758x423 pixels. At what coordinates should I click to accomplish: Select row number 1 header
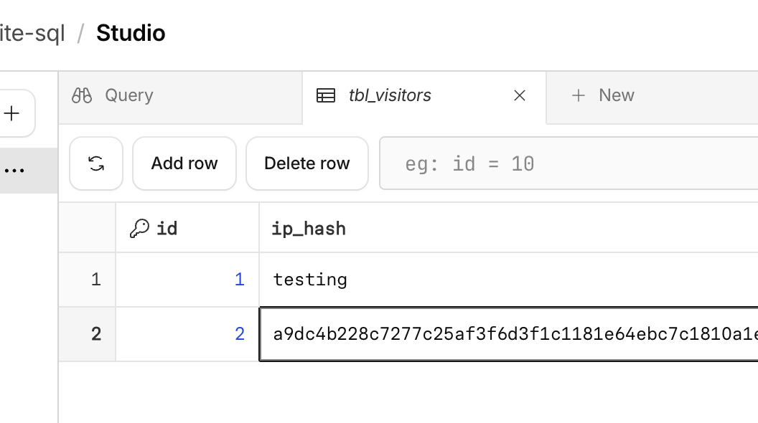click(95, 280)
